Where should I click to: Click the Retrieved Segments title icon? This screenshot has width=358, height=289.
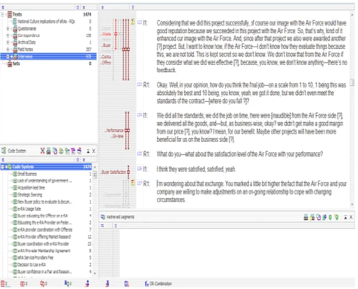[103, 217]
